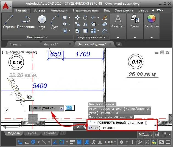Click the + new drawing tab button

tap(119, 44)
